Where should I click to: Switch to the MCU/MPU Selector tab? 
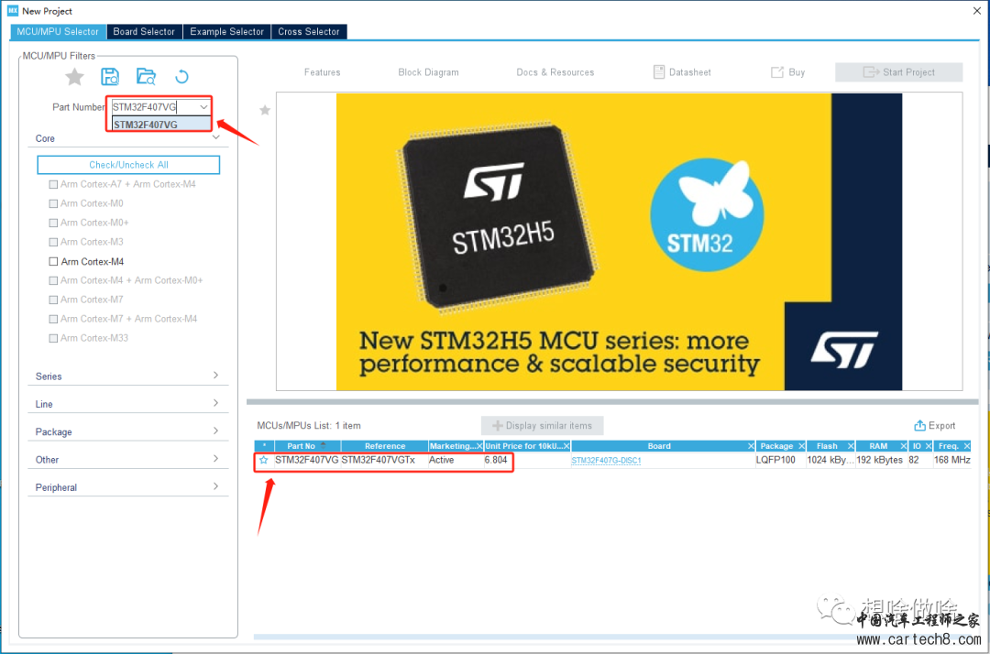tap(58, 31)
